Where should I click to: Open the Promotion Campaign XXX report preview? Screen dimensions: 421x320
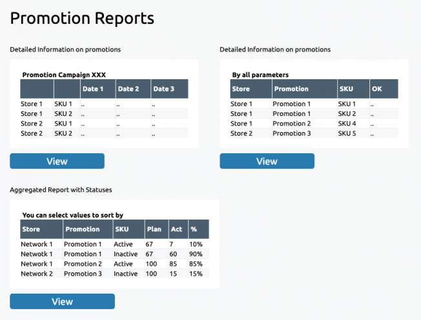[x=104, y=104]
